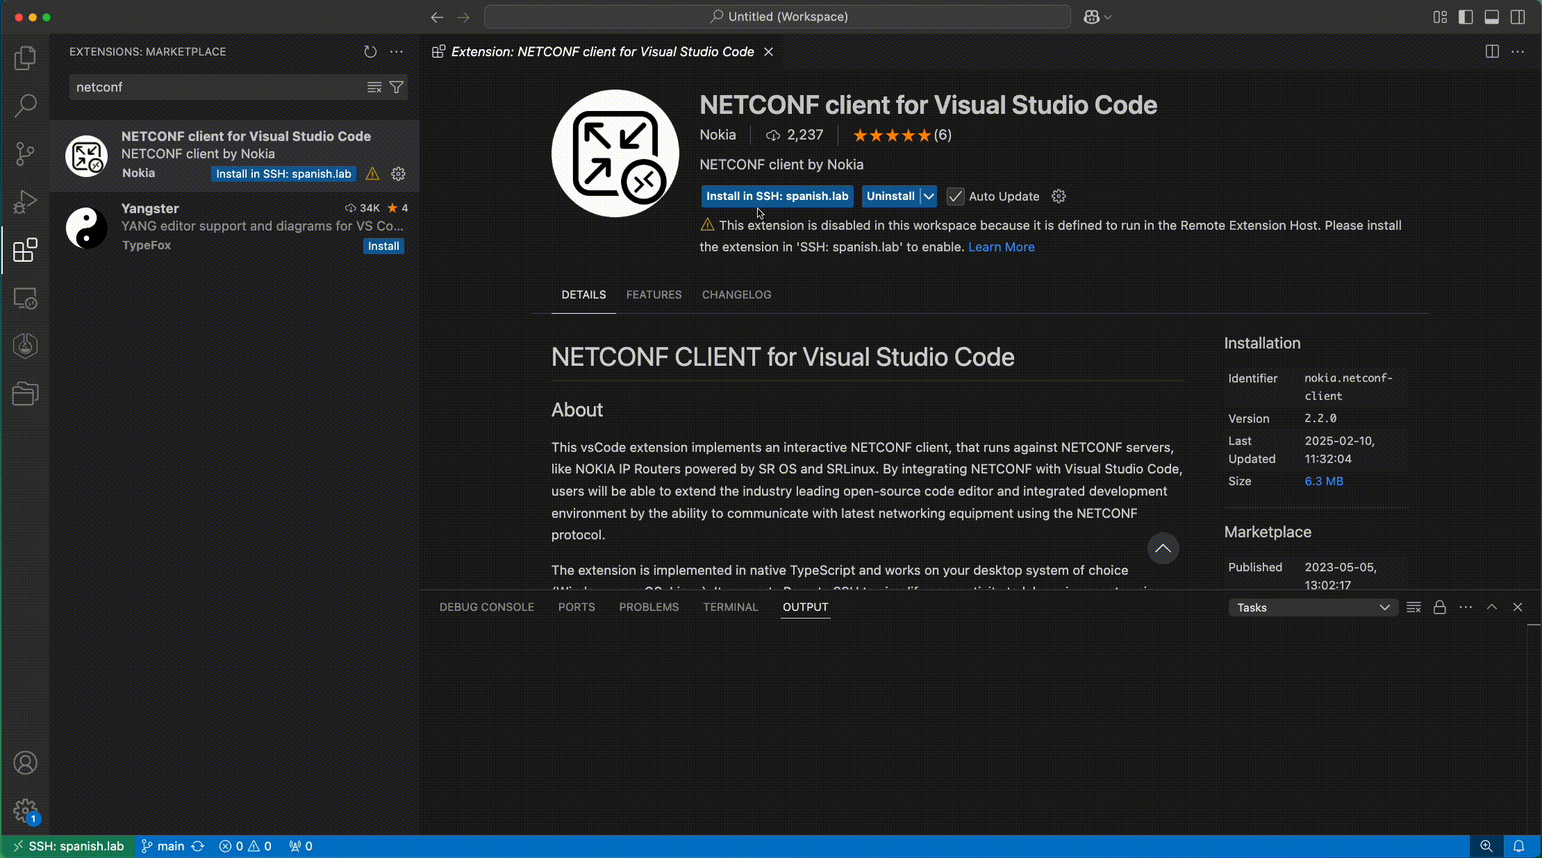Open the Uninstall dropdown arrow

(929, 196)
